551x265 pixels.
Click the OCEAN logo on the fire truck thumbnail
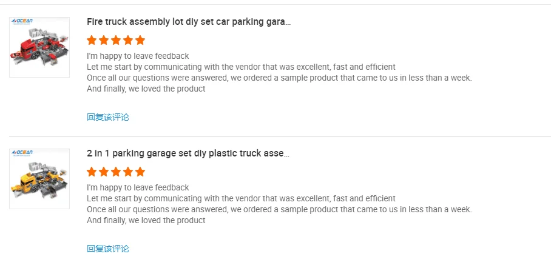[22, 22]
